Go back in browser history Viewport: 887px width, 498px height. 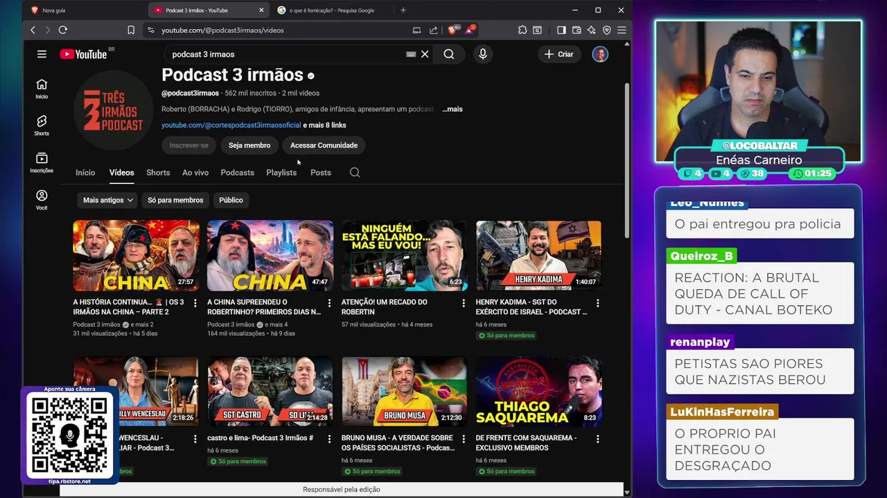click(33, 30)
